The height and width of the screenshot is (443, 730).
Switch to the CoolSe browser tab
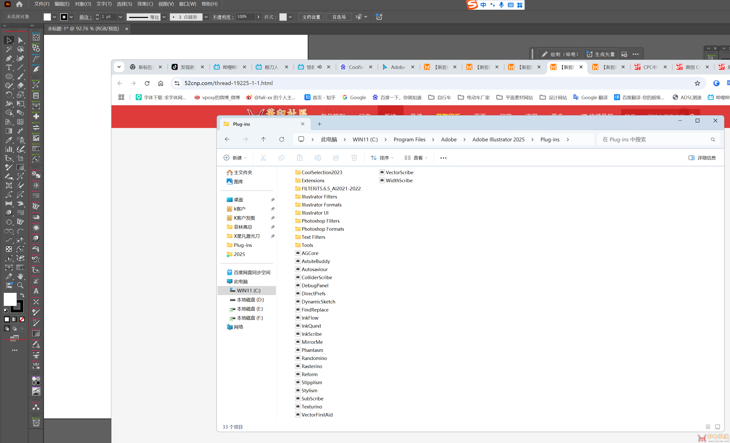pyautogui.click(x=356, y=67)
